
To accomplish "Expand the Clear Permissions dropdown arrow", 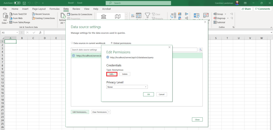I will [x=109, y=112].
